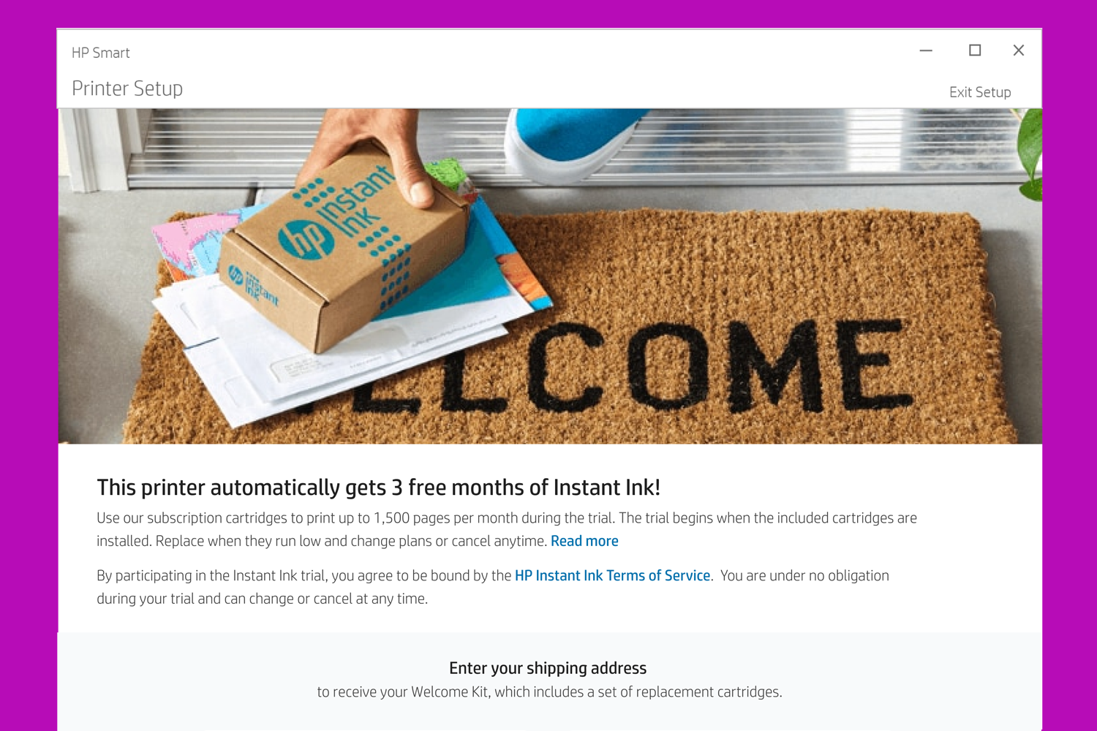The height and width of the screenshot is (731, 1097).
Task: Click the HP Smart title text
Action: coord(101,53)
